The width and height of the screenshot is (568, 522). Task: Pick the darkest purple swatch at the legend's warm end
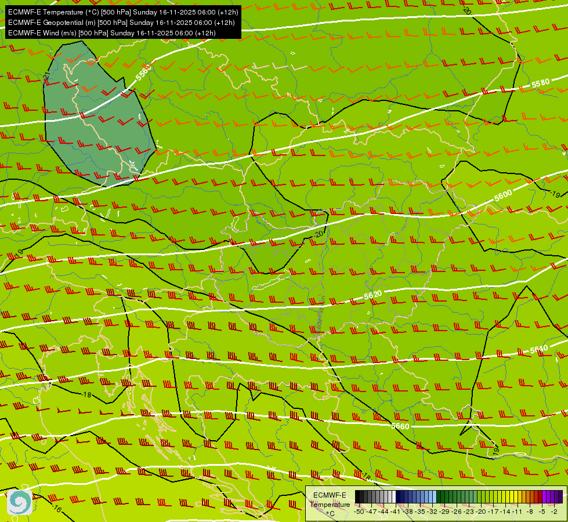(x=560, y=496)
